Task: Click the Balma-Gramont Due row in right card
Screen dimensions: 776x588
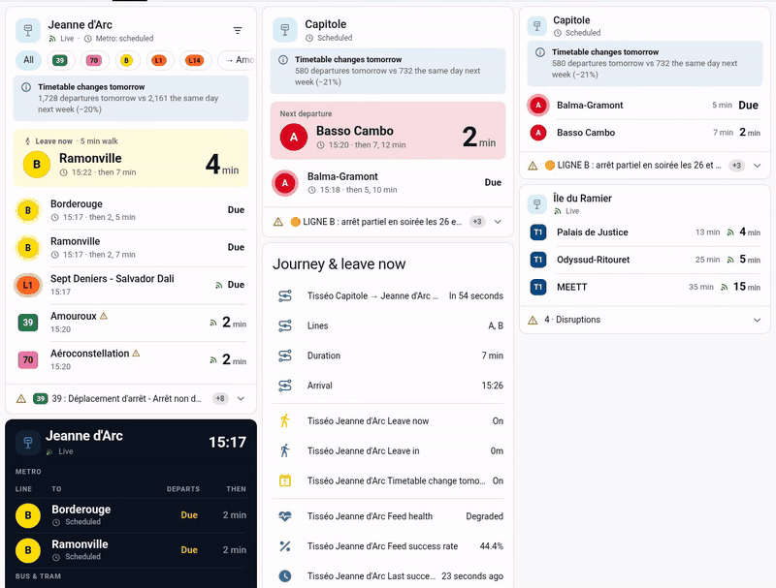Action: pyautogui.click(x=644, y=106)
